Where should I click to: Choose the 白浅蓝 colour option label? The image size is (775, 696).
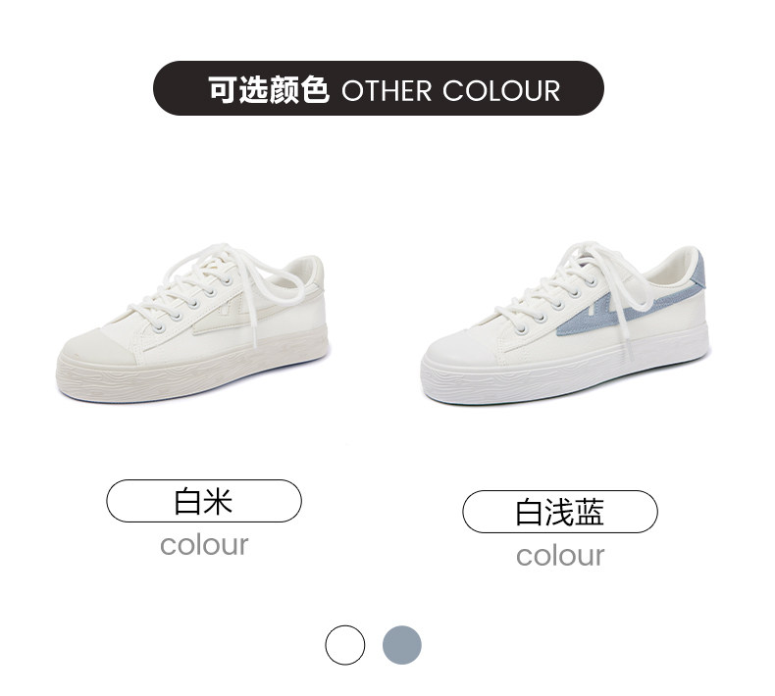[560, 512]
